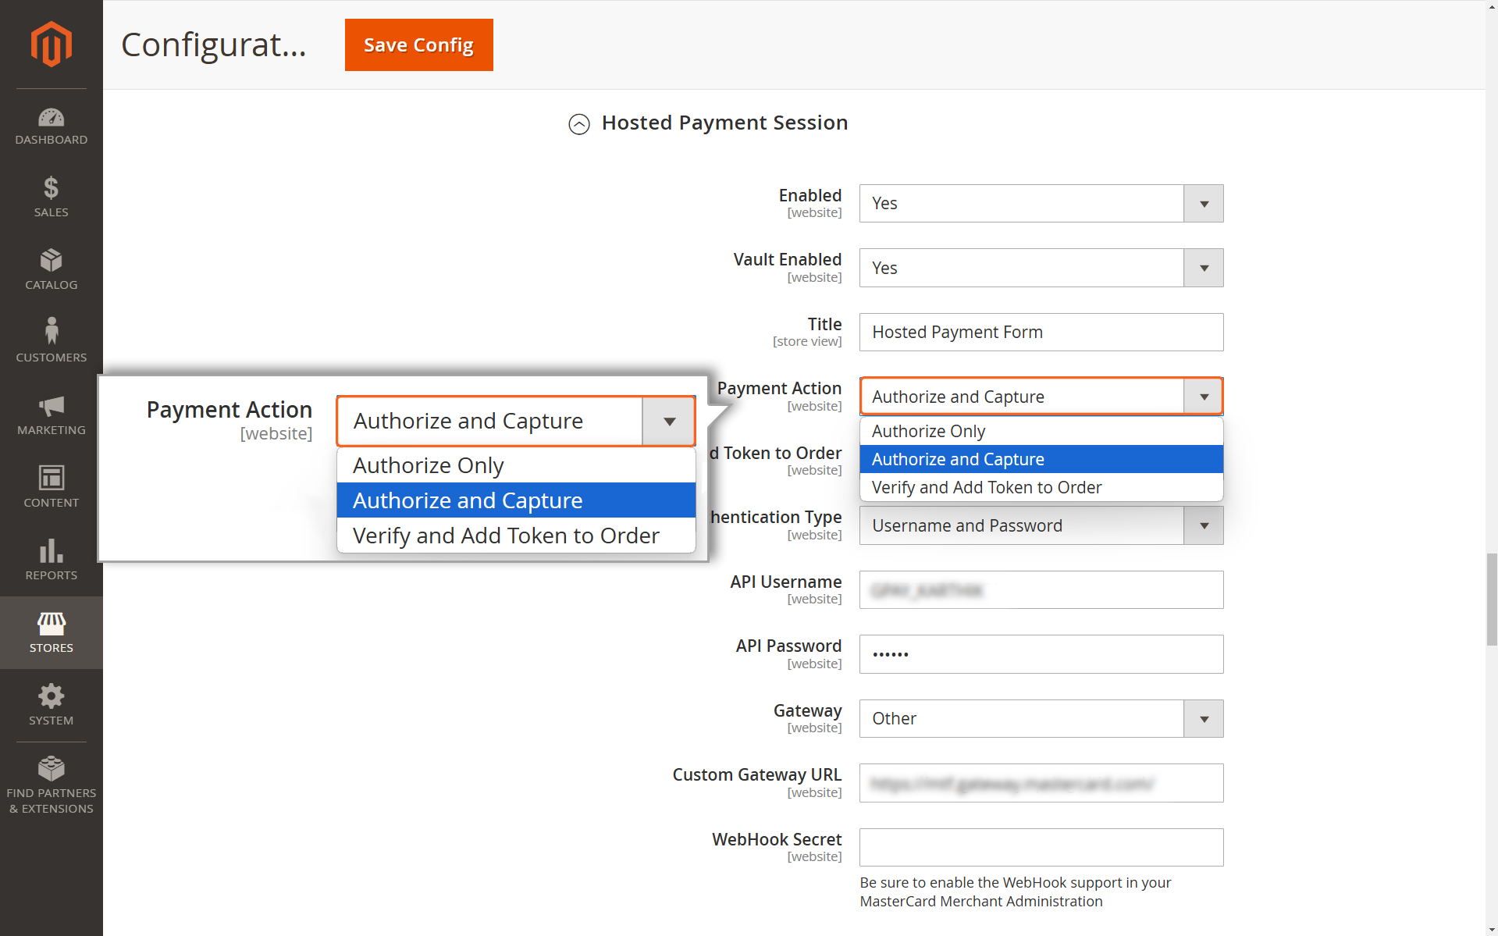Open the Catalog sidebar icon
1498x936 pixels.
coord(51,260)
